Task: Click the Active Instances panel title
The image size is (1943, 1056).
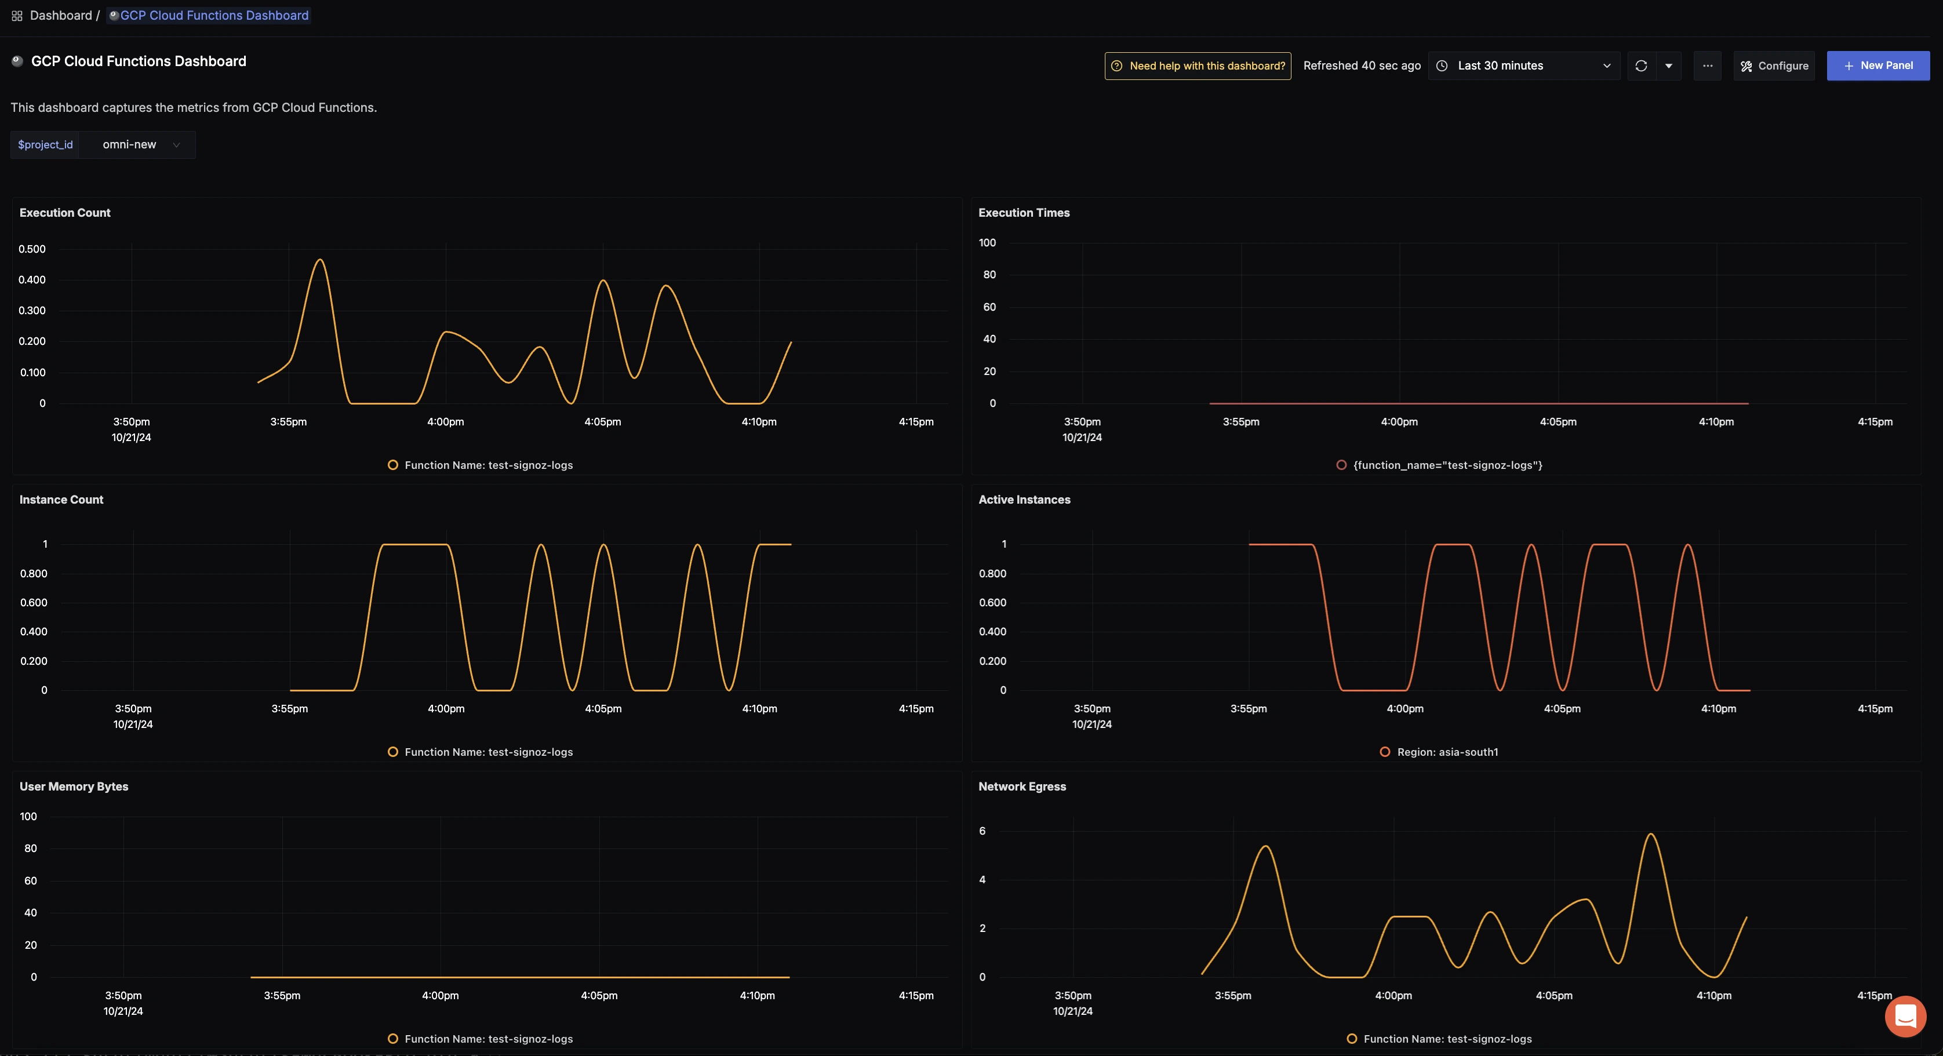Action: tap(1024, 500)
